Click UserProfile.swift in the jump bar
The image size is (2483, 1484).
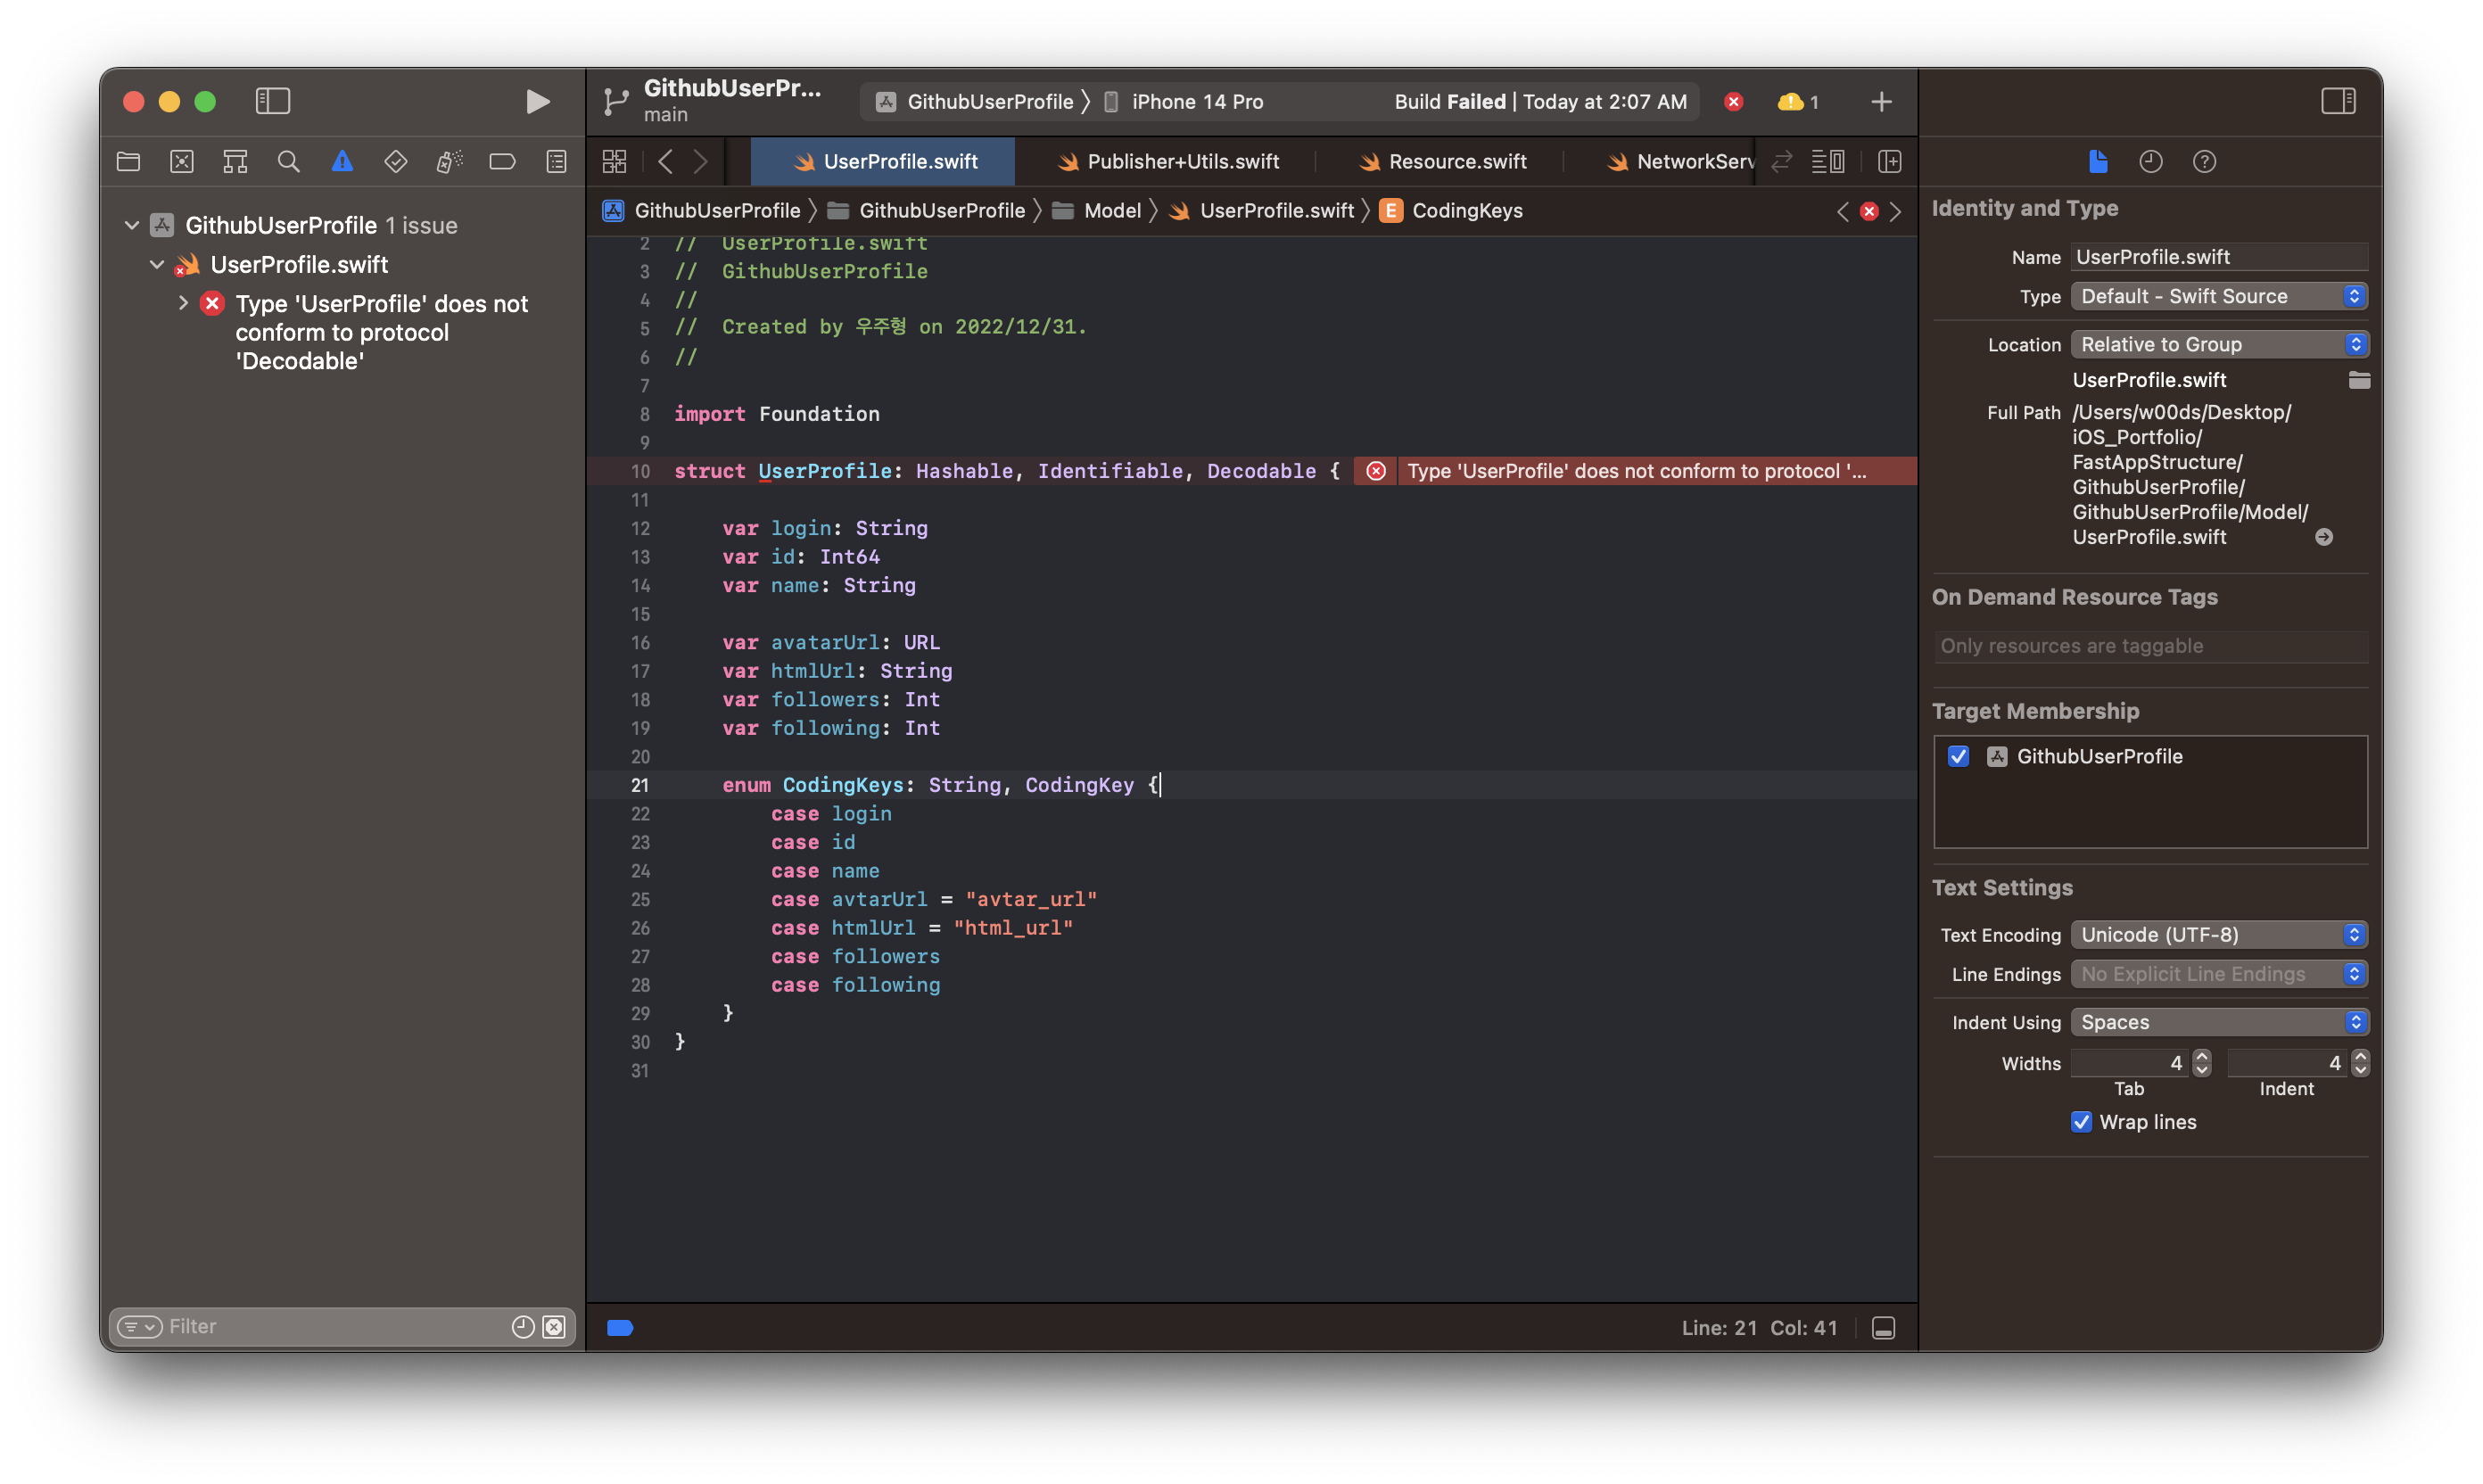[x=1261, y=210]
